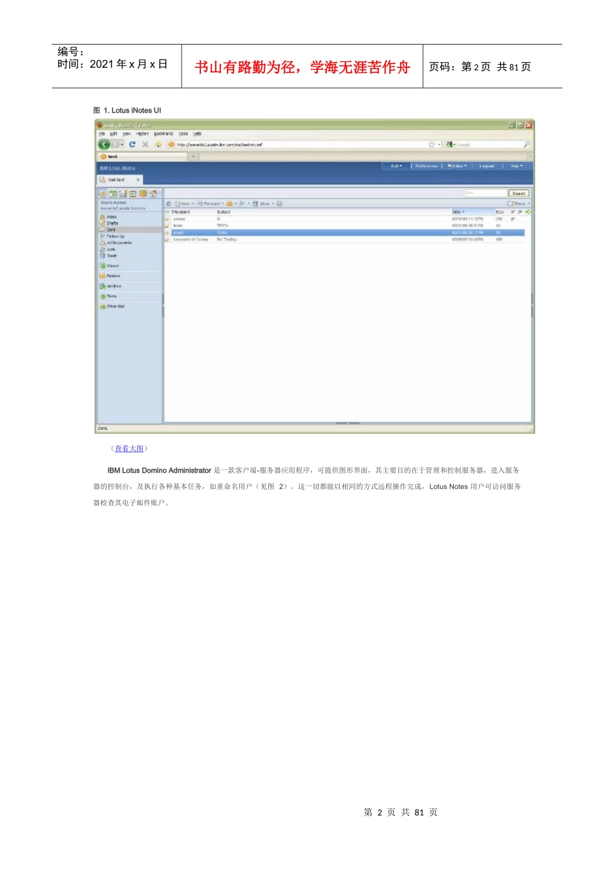Screen dimensions: 614x869
Task: Click Logout in the iNotes header
Action: click(x=487, y=166)
